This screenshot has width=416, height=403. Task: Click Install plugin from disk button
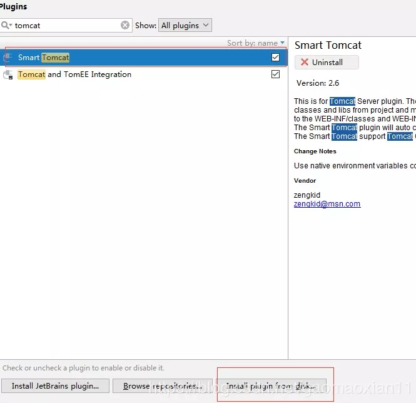[271, 385]
